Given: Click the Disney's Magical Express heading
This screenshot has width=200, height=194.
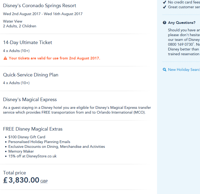Looking at the screenshot, I should click(30, 100).
